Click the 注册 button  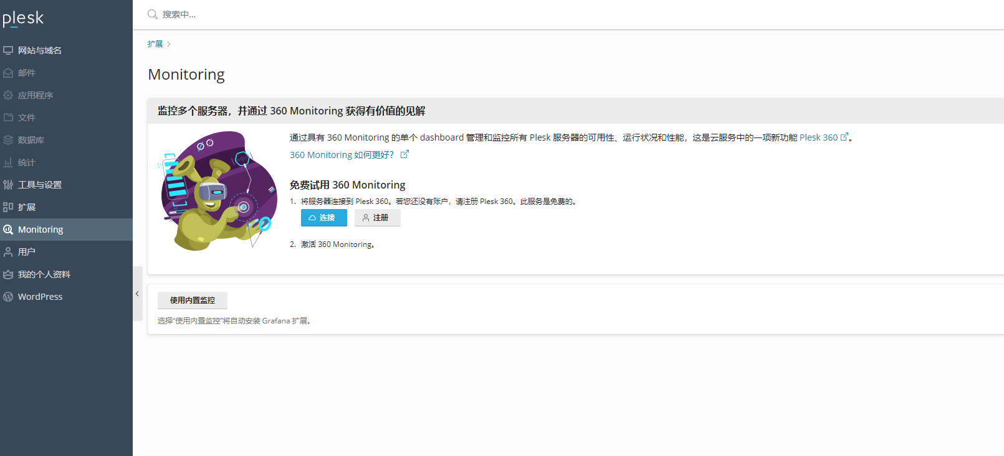(378, 218)
